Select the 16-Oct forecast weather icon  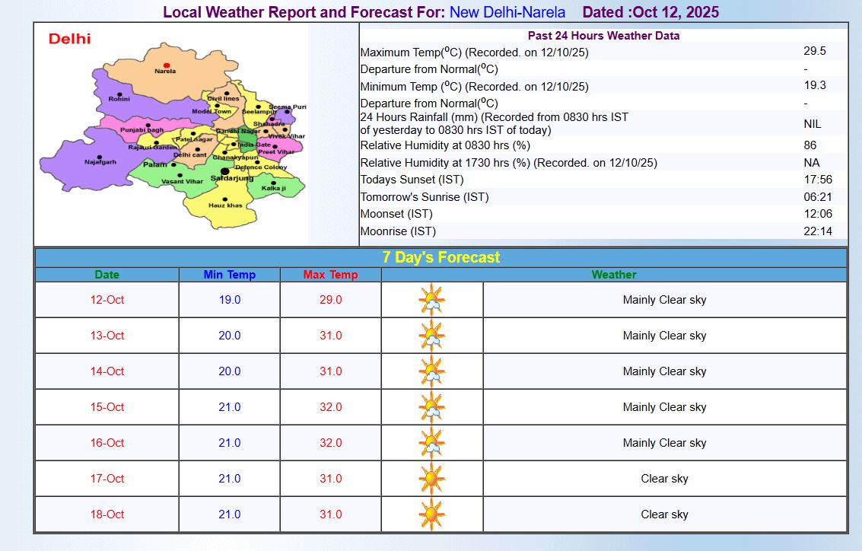(431, 443)
